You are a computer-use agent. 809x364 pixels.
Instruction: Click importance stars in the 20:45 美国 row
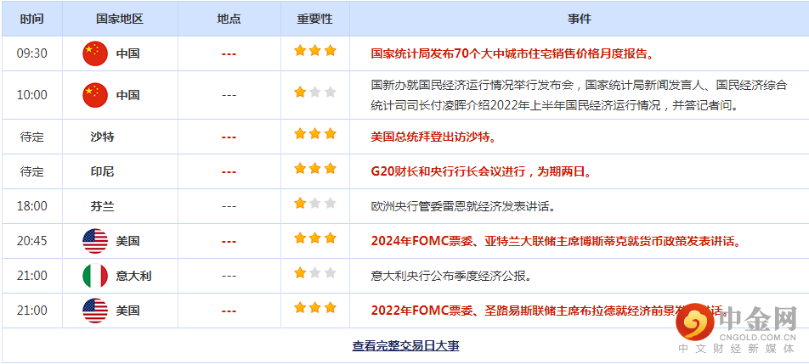point(314,238)
